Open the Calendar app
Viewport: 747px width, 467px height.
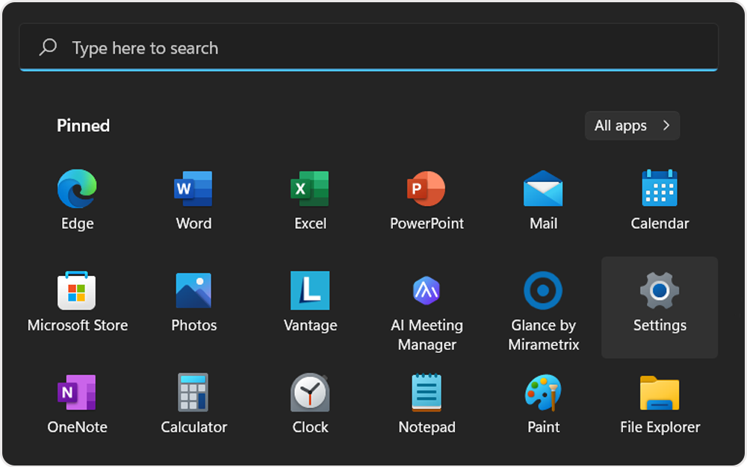pyautogui.click(x=660, y=198)
